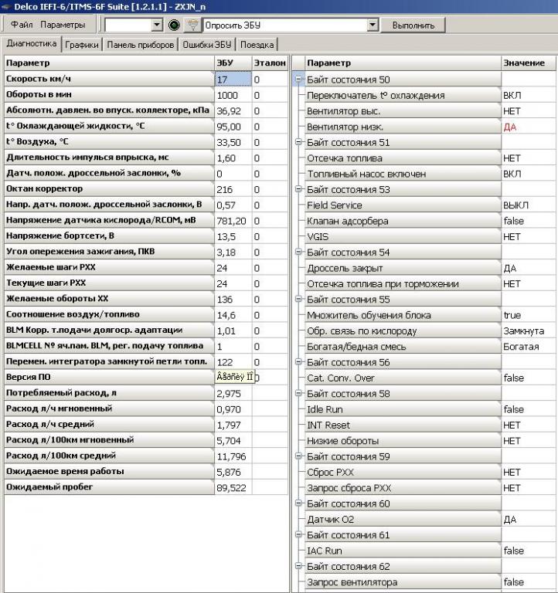The height and width of the screenshot is (593, 558).
Task: Click the application icon in title bar
Action: 5,6
